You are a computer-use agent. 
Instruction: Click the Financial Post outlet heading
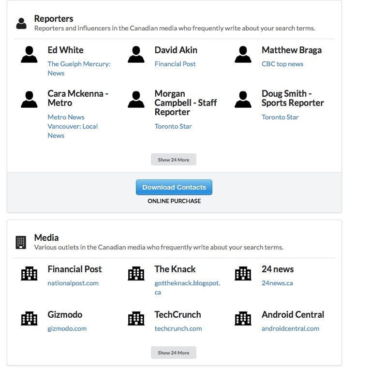[x=74, y=269]
